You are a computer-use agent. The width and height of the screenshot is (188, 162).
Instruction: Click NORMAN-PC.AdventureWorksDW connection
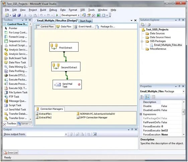pyautogui.click(x=96, y=114)
